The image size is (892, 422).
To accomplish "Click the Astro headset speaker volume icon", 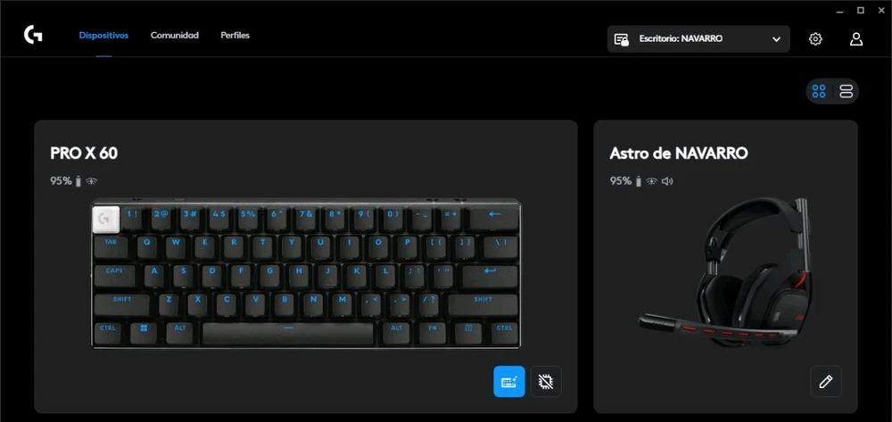I will (667, 181).
